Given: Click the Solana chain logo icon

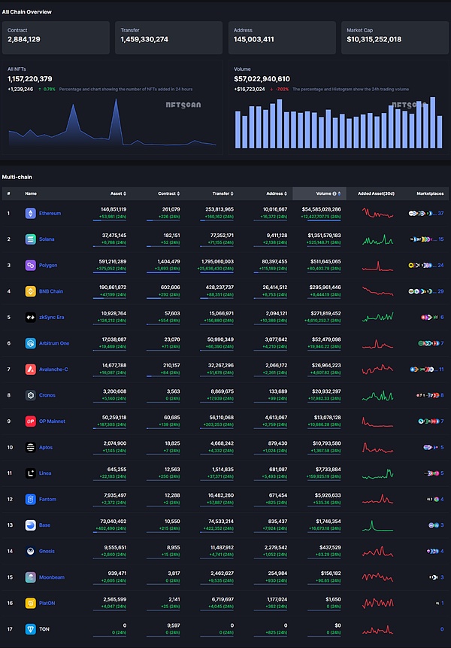Looking at the screenshot, I should click(x=31, y=239).
